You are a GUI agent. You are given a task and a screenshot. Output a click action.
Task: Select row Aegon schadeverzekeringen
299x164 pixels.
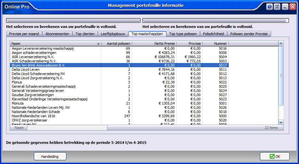point(119,53)
